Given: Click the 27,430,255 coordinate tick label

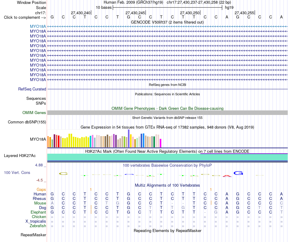Looking at the screenshot, I should [244, 13].
